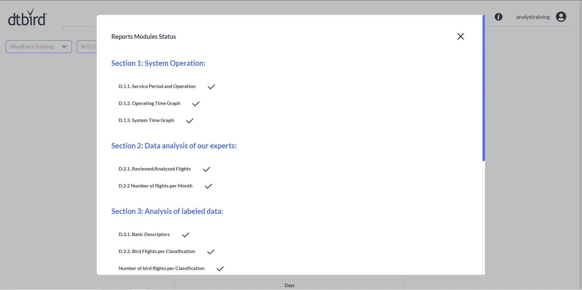Click checkmark by Number of bird flights per Classification

click(x=220, y=269)
